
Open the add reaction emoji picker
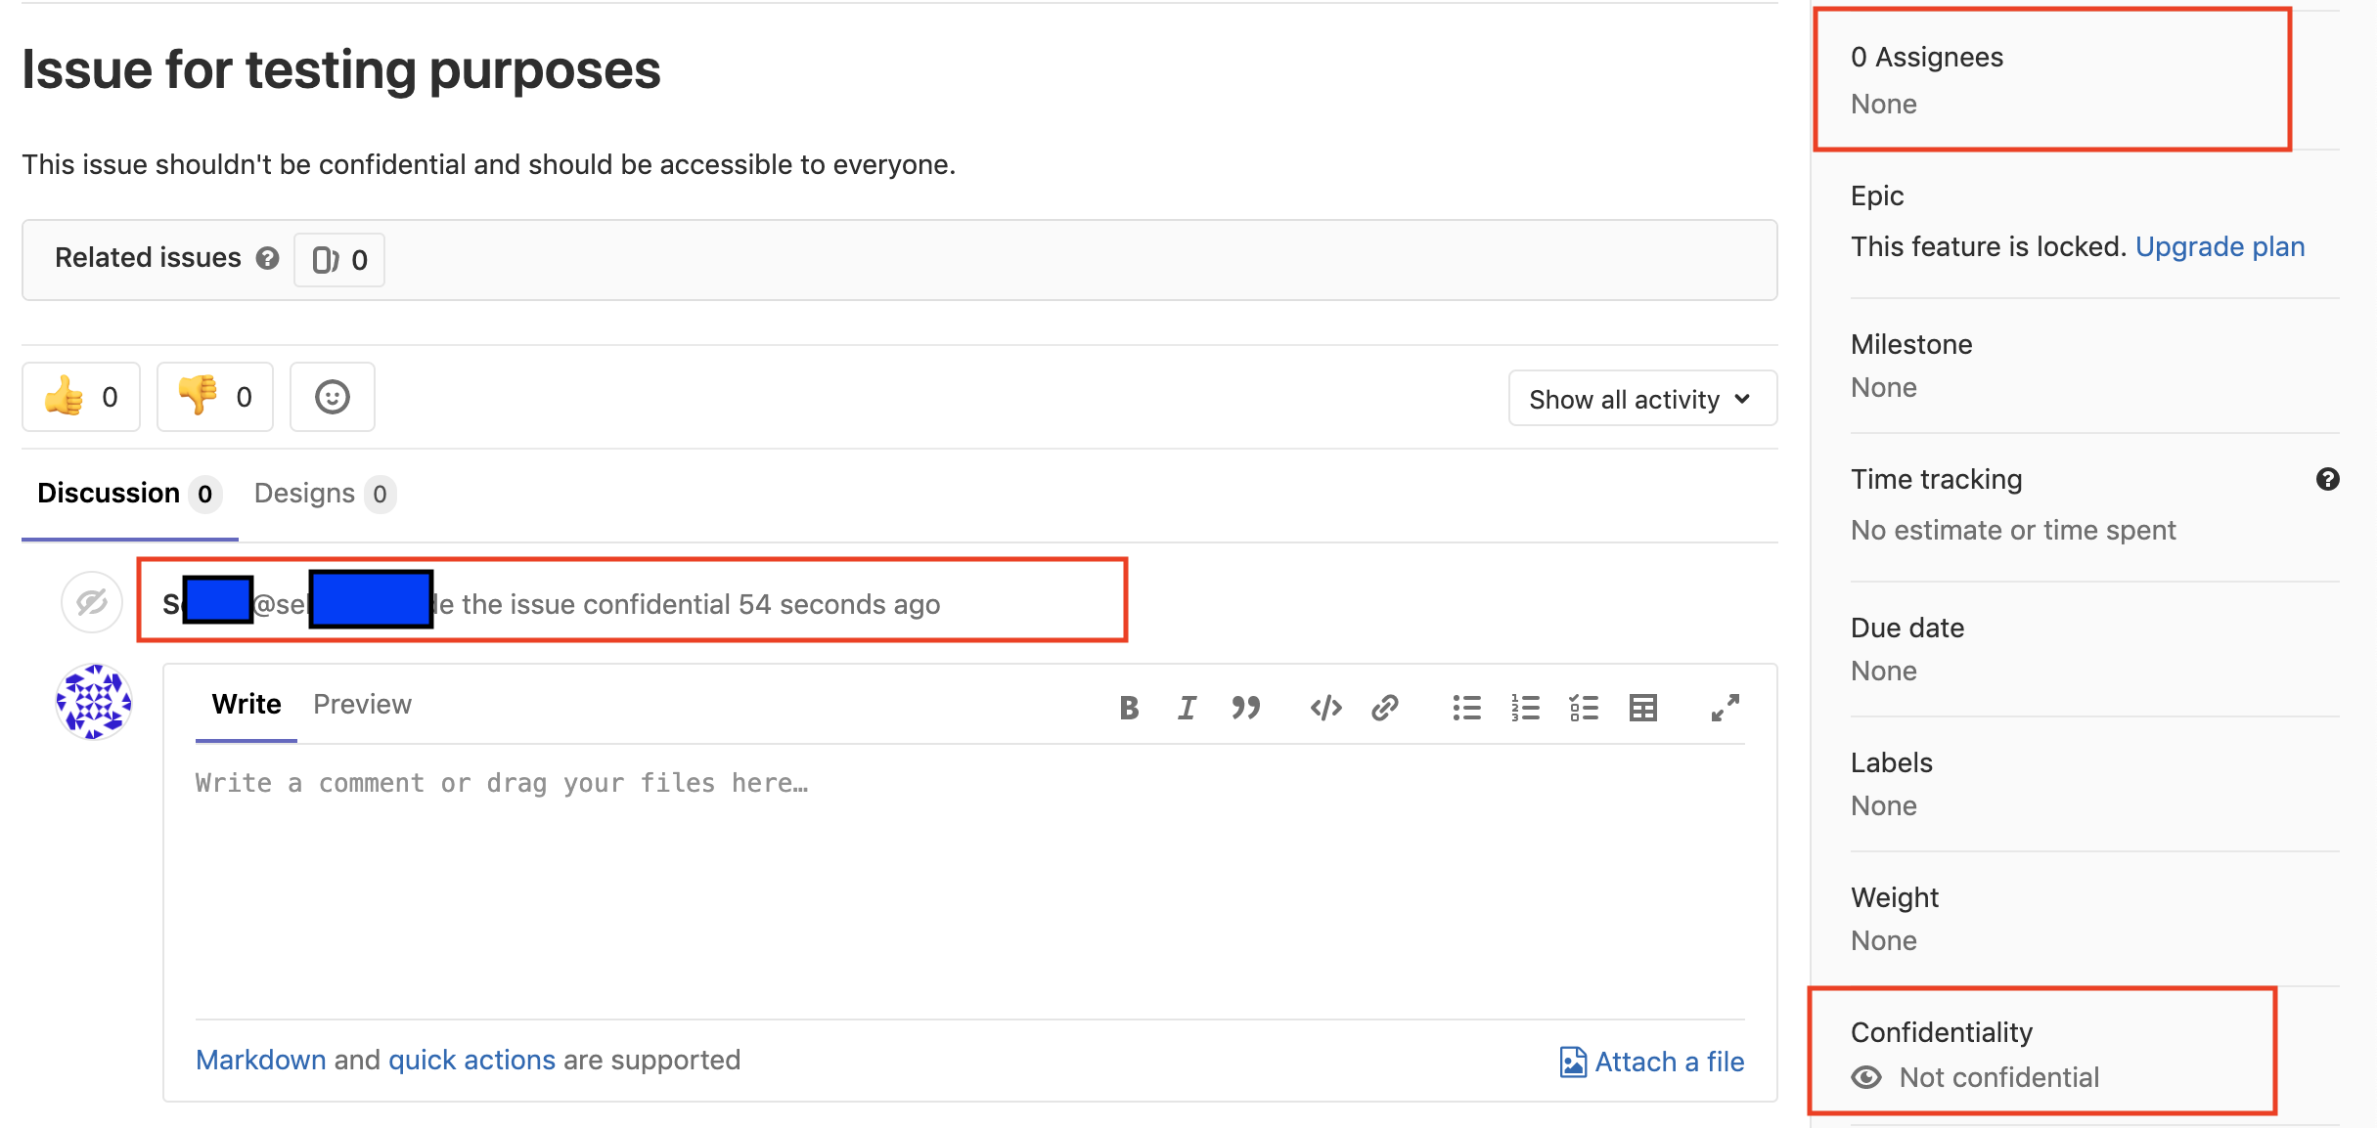pos(333,397)
